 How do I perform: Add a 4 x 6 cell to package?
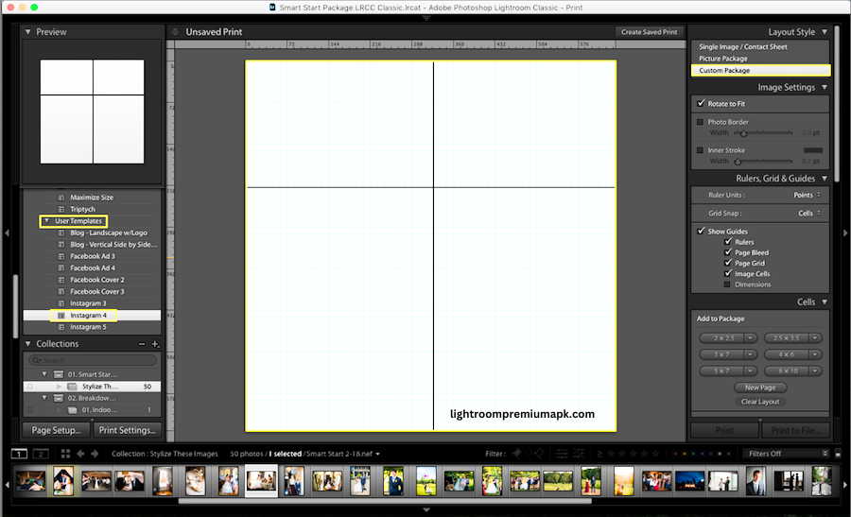click(x=787, y=354)
